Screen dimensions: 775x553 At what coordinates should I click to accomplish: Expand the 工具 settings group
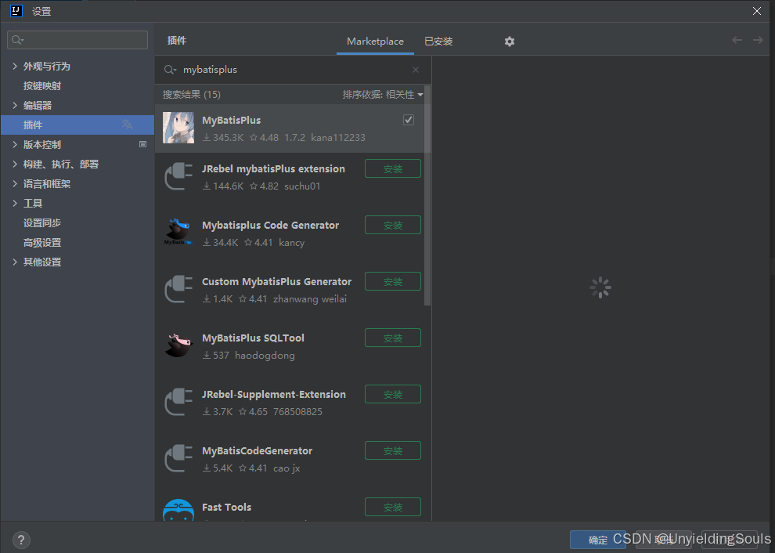point(14,203)
